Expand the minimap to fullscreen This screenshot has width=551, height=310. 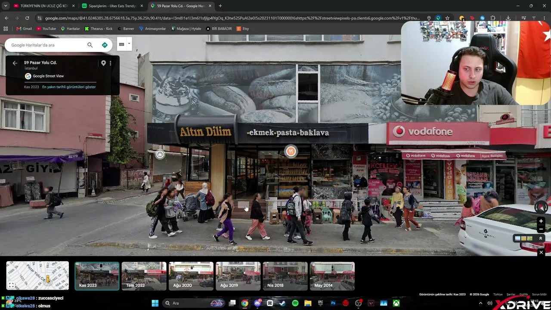12,285
